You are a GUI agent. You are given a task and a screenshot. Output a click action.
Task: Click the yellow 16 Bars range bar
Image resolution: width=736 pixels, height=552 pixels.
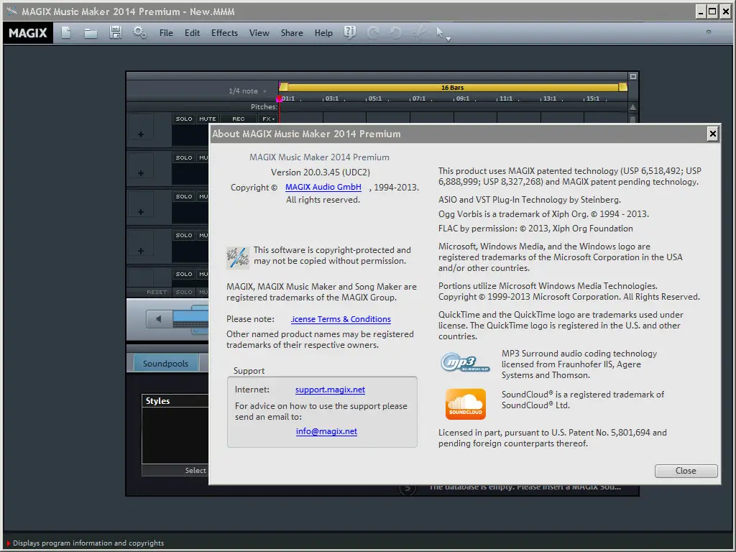click(453, 87)
